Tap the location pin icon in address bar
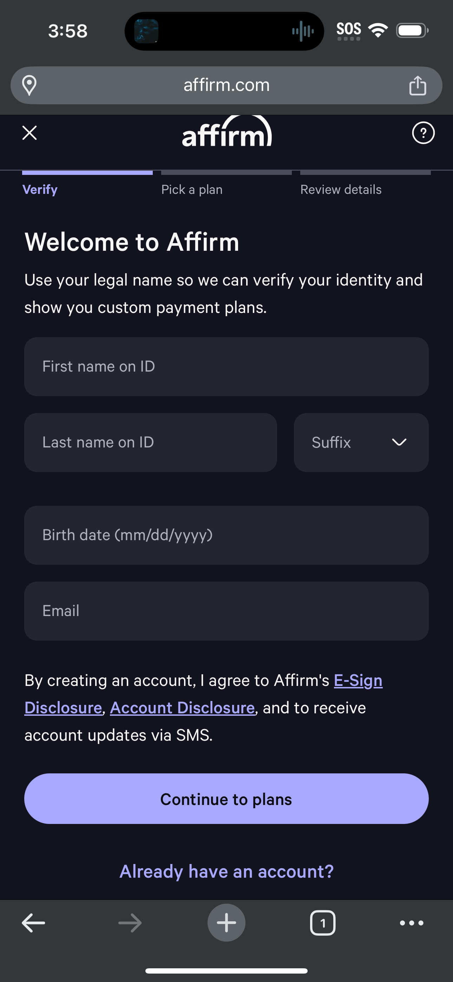Screen dimensions: 453x982 29,85
